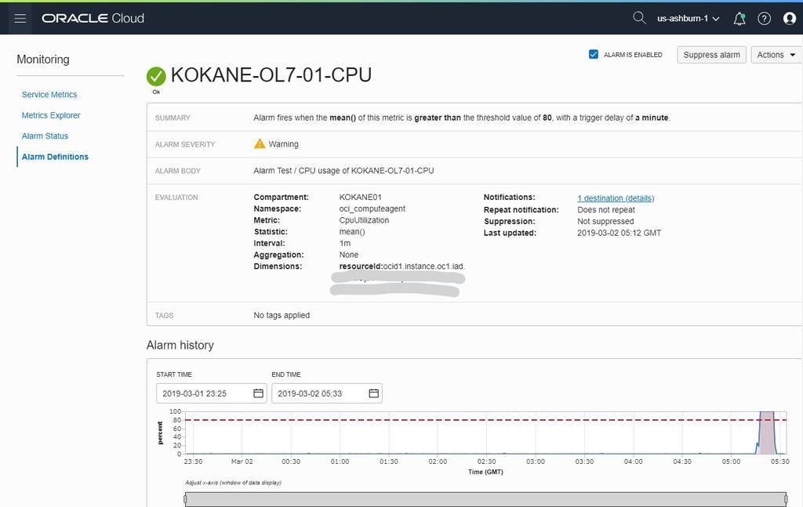Click the red dashed threshold line at 80
This screenshot has height=507, width=803.
(485, 420)
